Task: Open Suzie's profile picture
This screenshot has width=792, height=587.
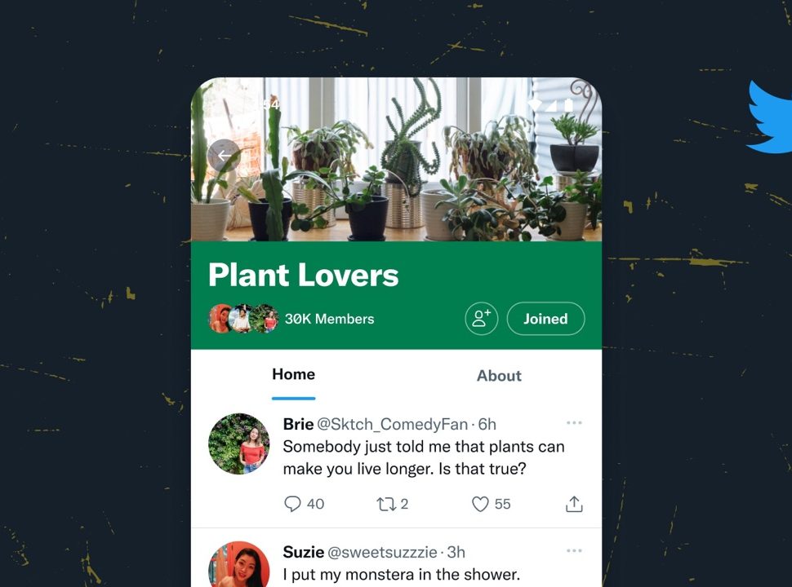Action: (239, 564)
